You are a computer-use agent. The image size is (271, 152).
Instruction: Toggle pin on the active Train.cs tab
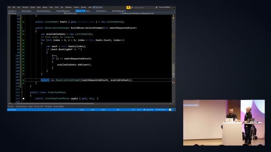tap(82, 11)
